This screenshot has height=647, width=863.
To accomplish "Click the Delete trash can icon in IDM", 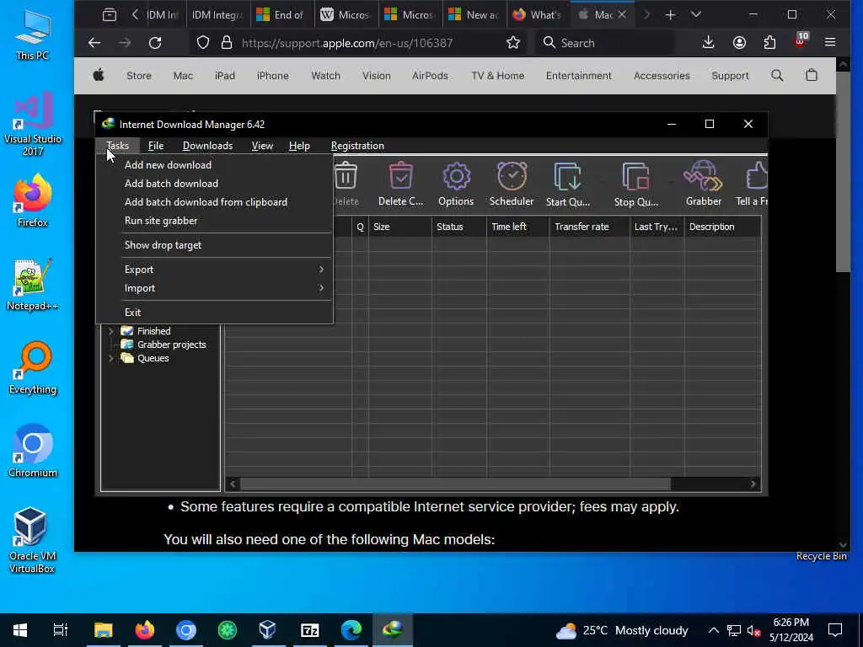I will (x=346, y=176).
